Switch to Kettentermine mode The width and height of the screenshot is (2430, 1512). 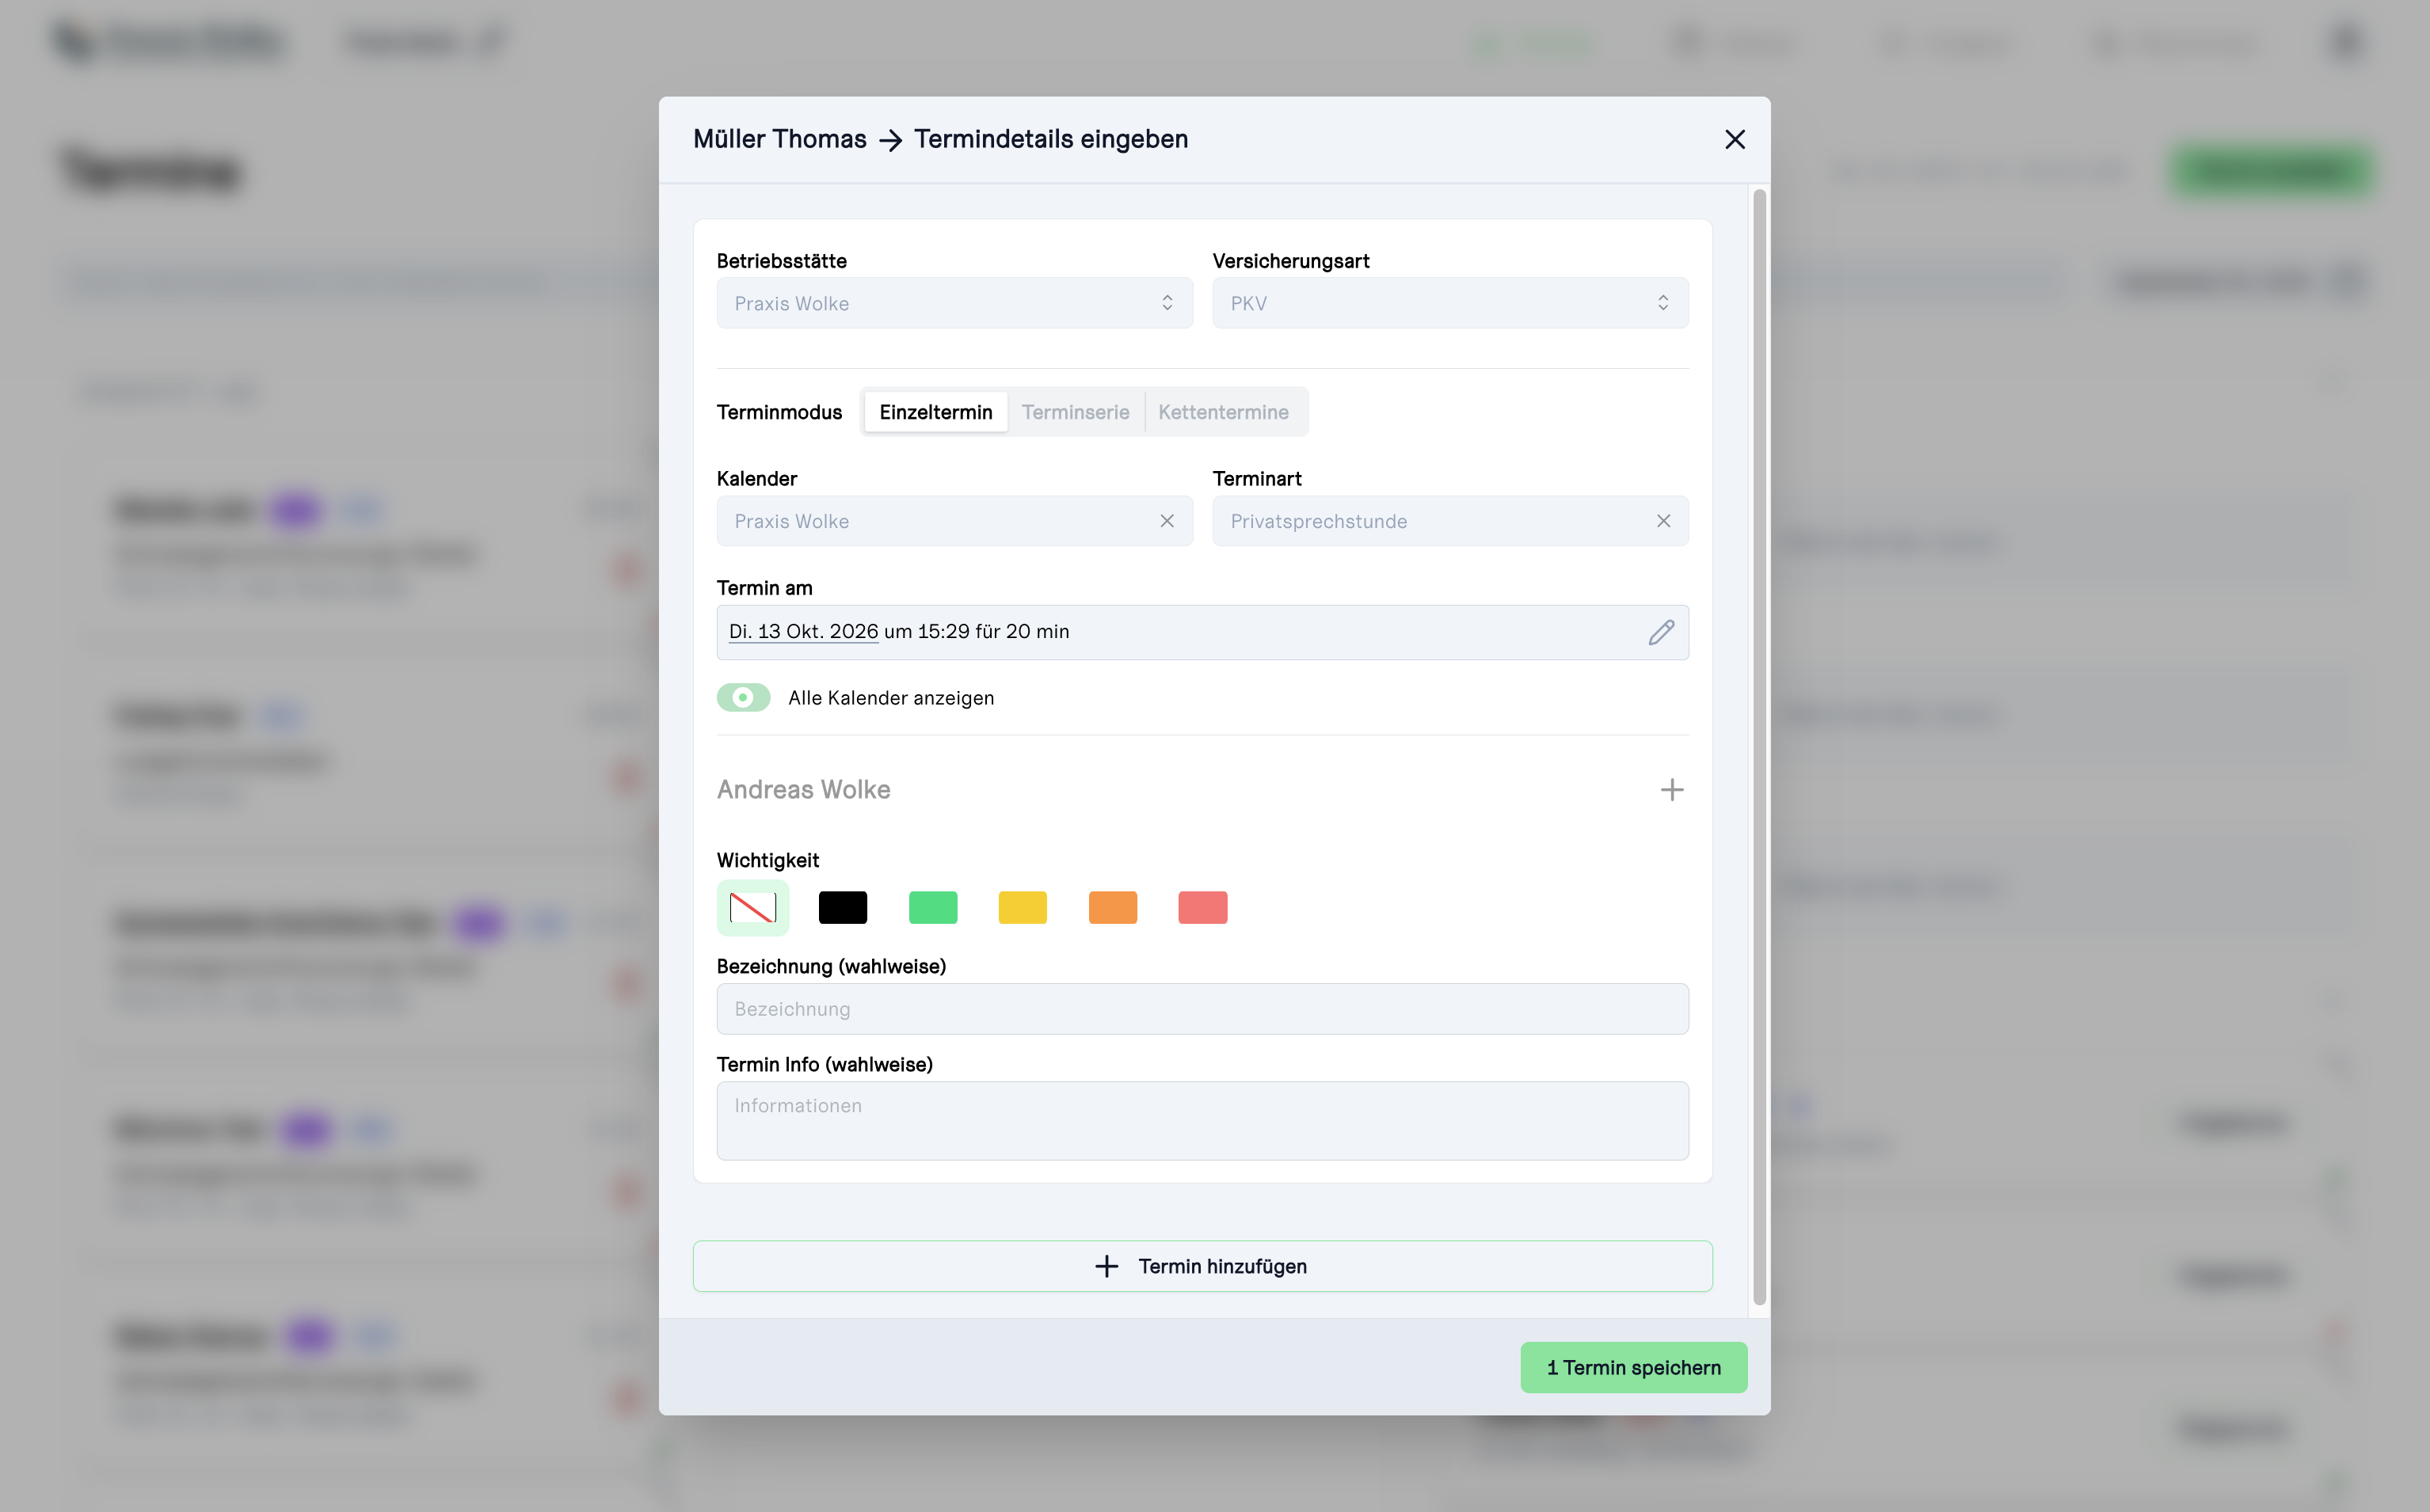[1224, 412]
